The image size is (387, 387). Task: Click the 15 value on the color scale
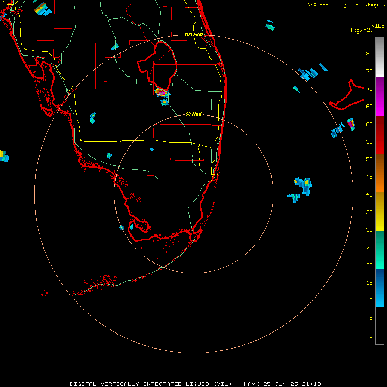pos(369,283)
